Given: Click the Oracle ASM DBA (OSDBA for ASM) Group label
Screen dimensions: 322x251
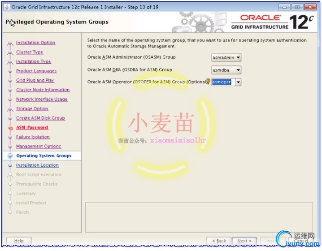Looking at the screenshot, I should (130, 70).
